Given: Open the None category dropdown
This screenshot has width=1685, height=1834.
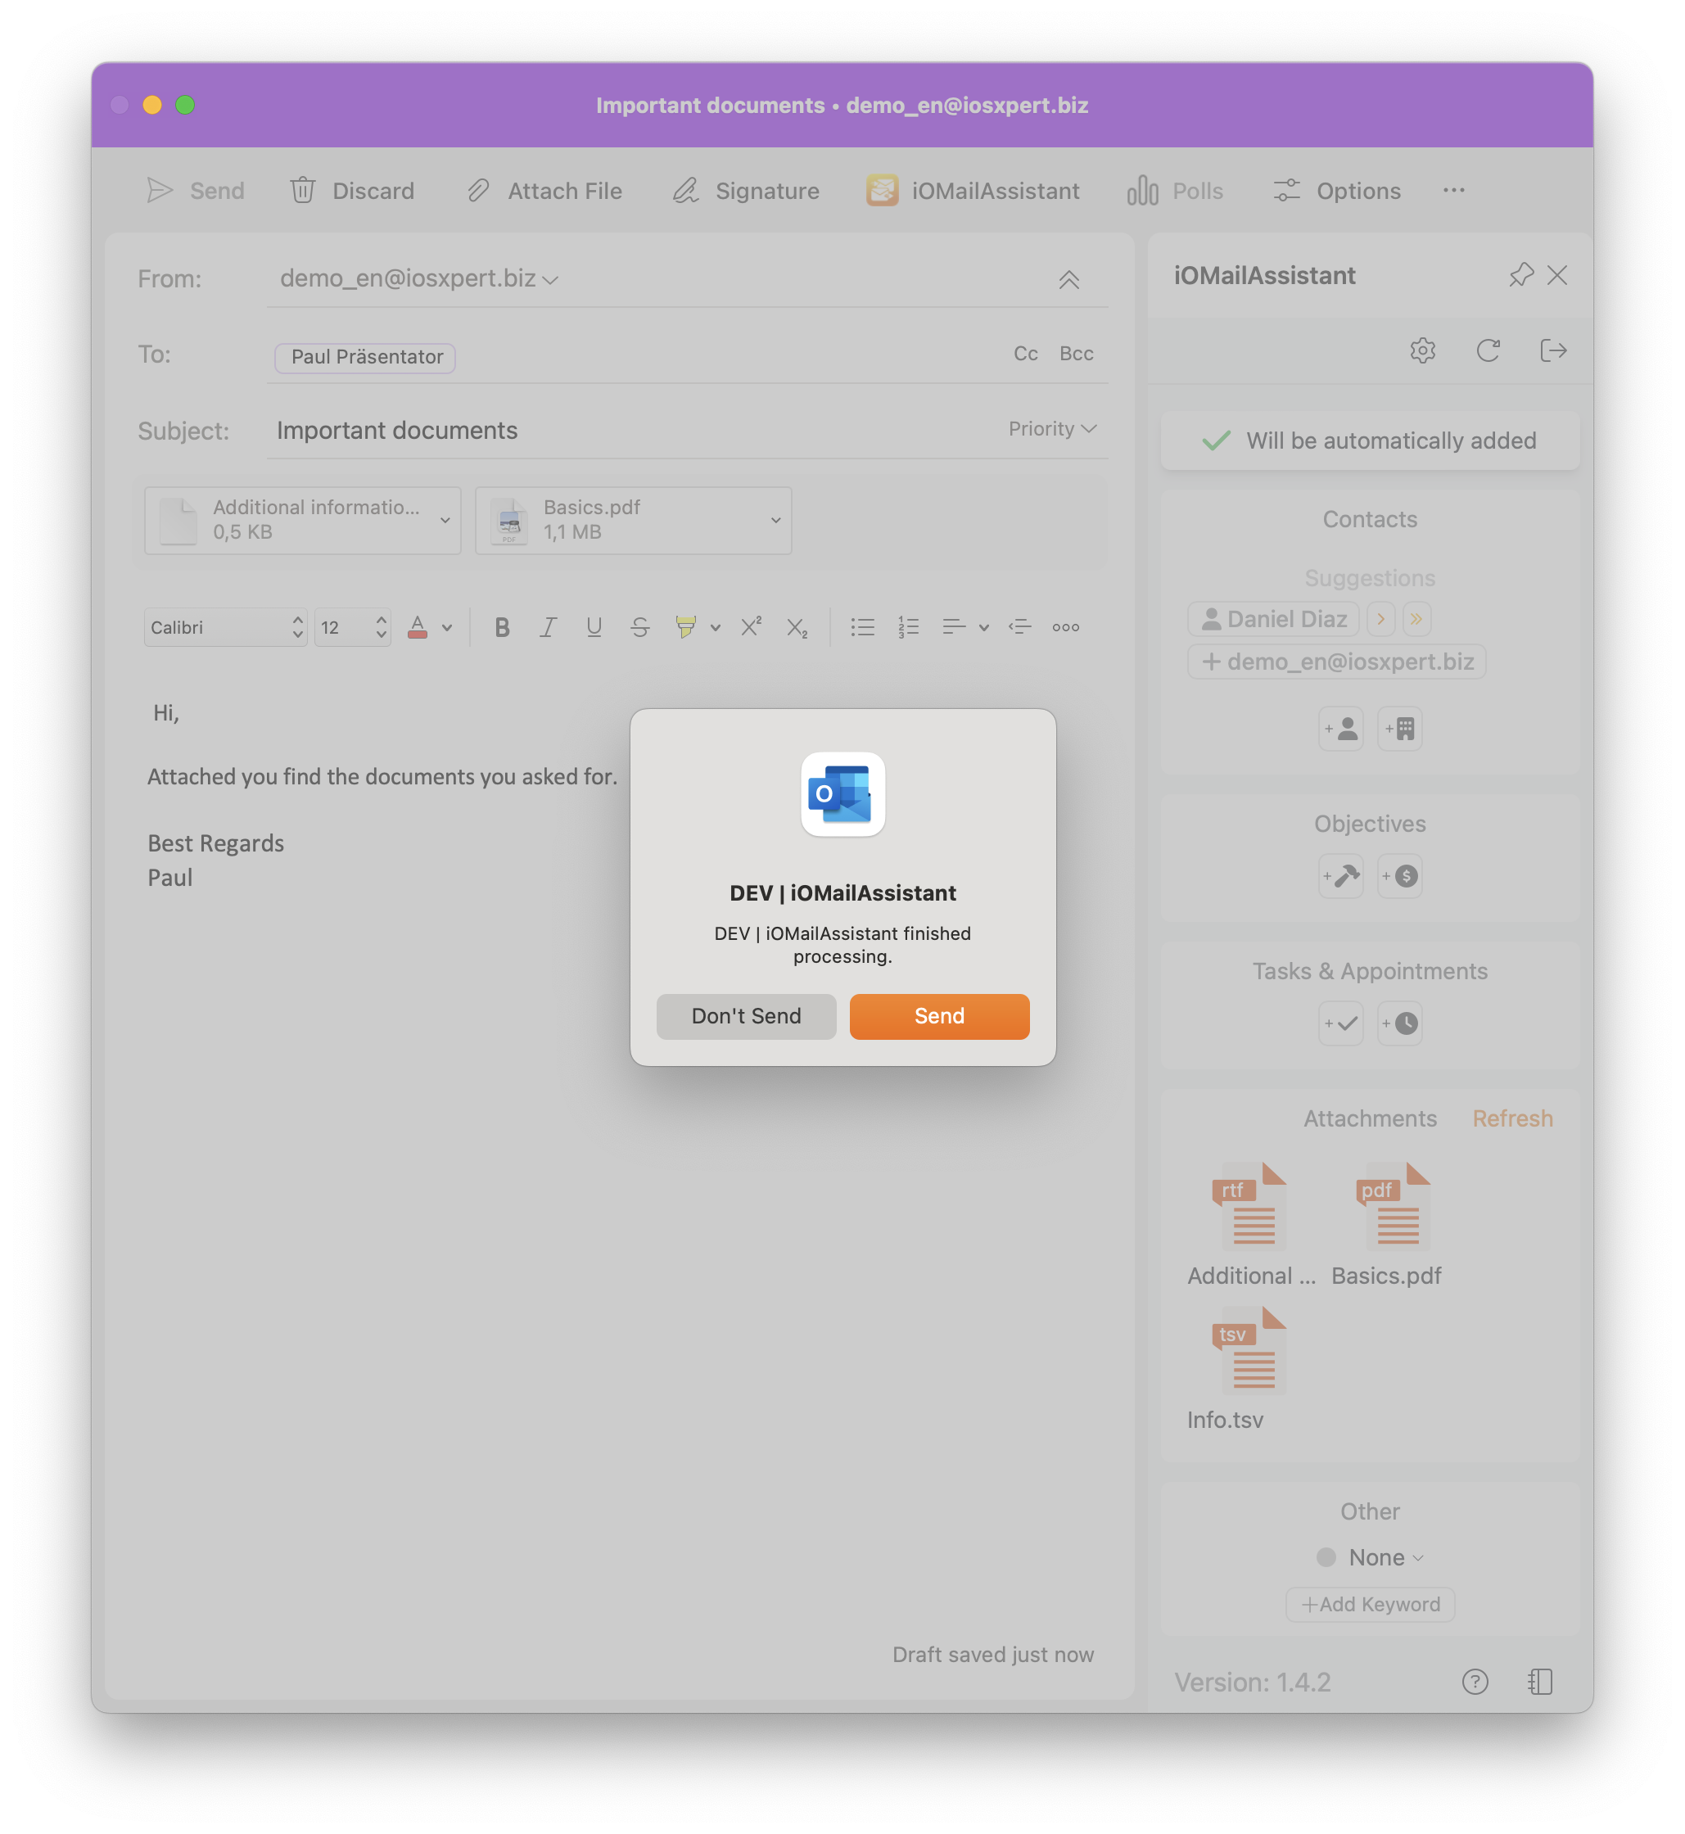Looking at the screenshot, I should (1370, 1557).
